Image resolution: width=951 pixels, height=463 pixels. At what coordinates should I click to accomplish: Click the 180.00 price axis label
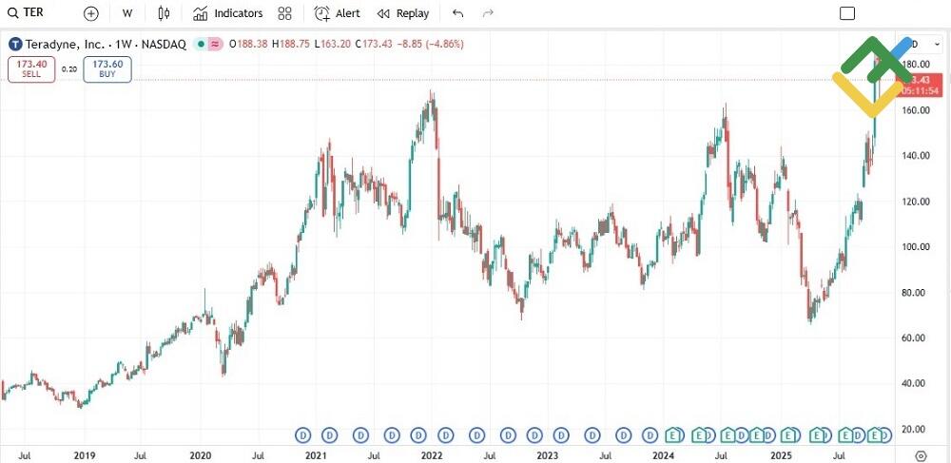916,65
